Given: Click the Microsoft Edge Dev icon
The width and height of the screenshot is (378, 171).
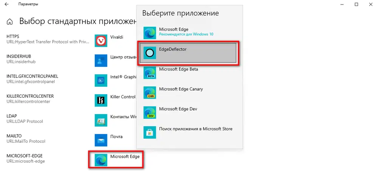Looking at the screenshot, I should (150, 113).
